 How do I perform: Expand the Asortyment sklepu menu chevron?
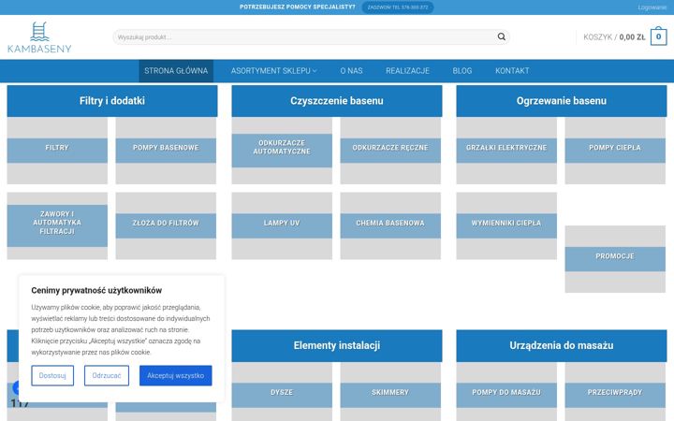tap(315, 71)
